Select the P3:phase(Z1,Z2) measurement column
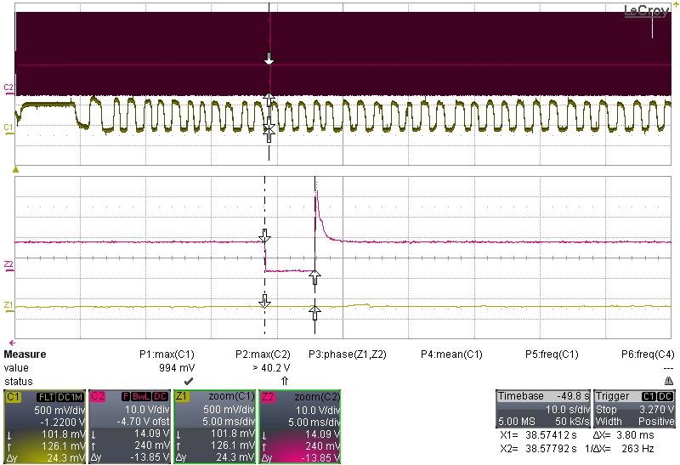Viewport: 680px width, 465px height. 348,354
